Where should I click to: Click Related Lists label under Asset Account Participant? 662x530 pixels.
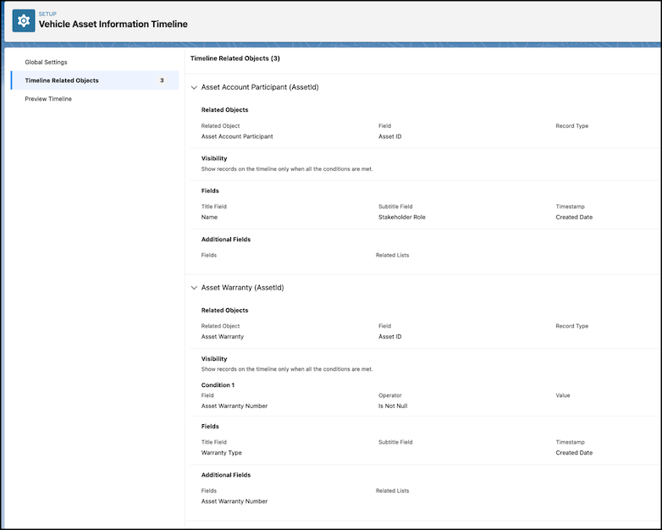tap(392, 255)
